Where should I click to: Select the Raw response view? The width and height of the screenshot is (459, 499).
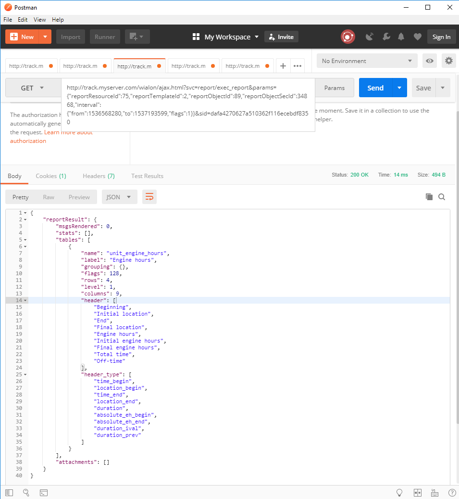(x=49, y=197)
